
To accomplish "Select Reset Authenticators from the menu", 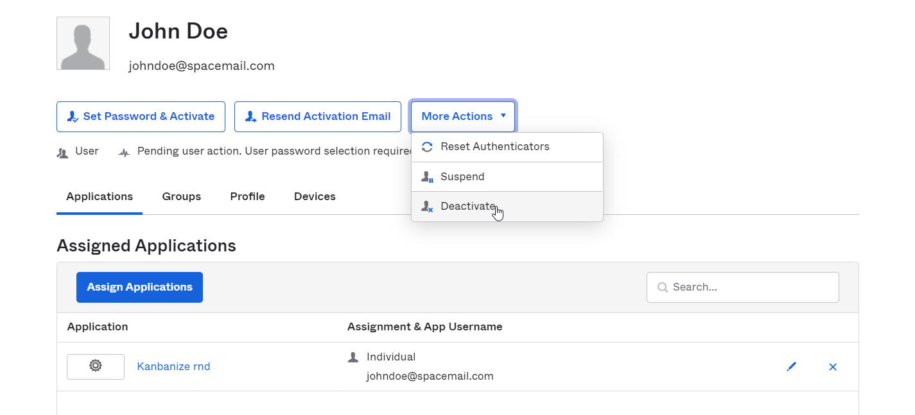I will coord(494,147).
